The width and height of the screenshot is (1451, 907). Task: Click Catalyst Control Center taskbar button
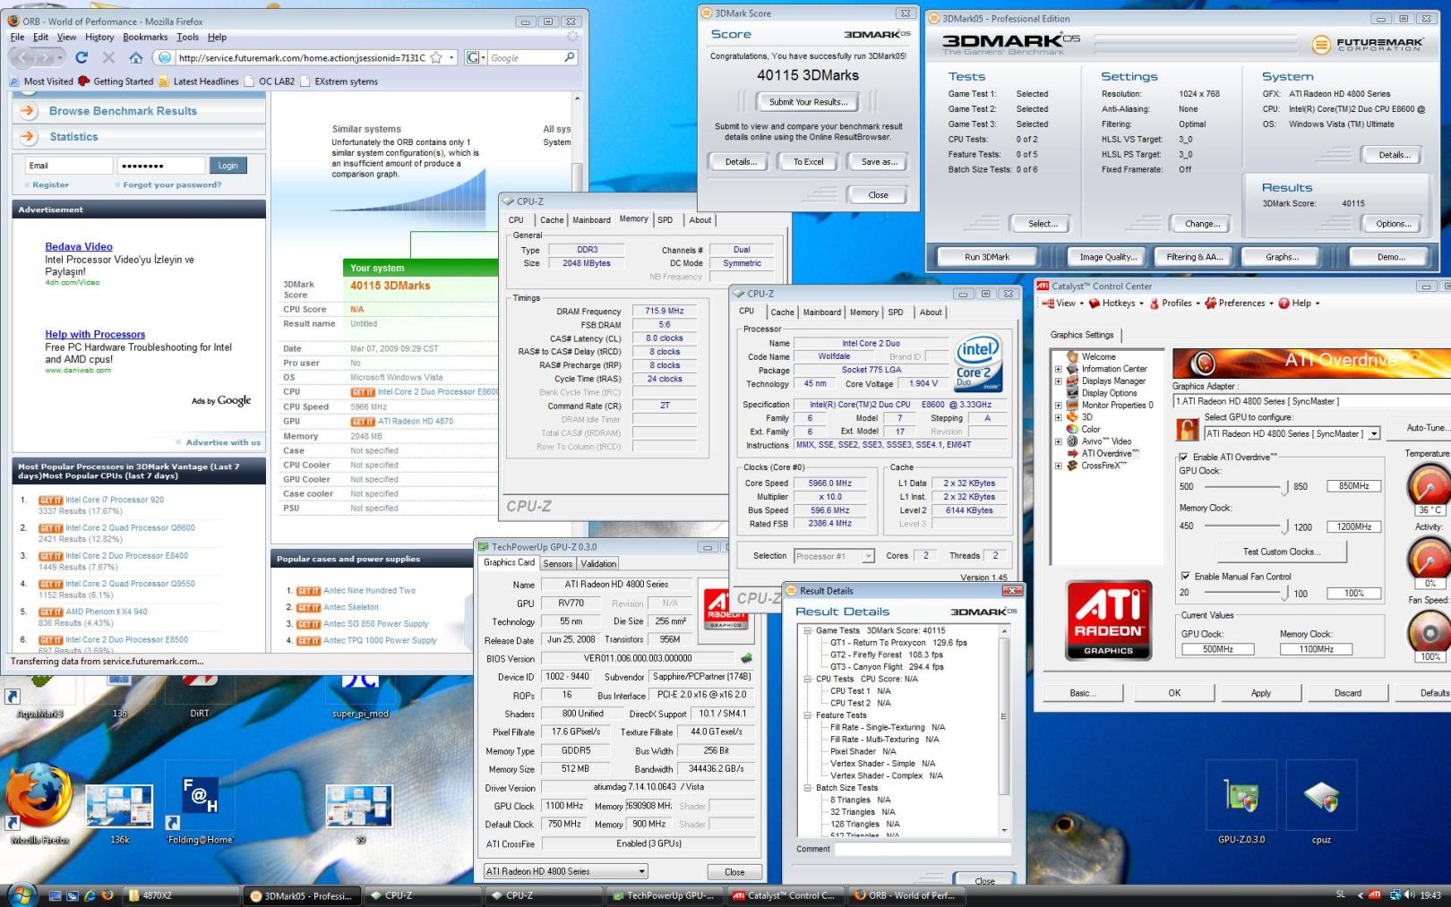point(785,895)
